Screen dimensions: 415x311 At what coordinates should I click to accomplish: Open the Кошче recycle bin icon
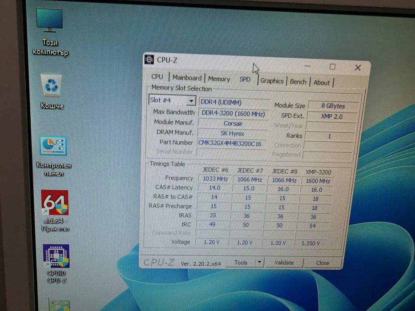point(52,91)
